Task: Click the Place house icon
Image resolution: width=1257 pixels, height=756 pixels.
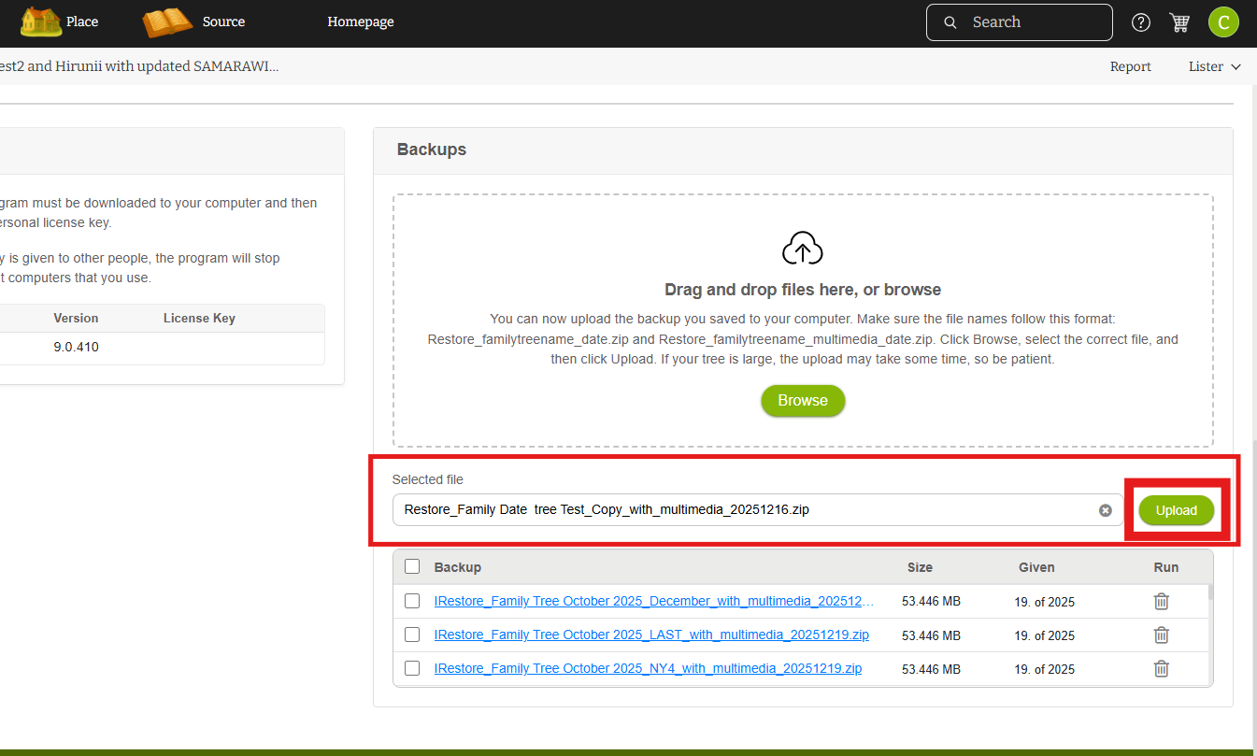Action: pyautogui.click(x=40, y=21)
